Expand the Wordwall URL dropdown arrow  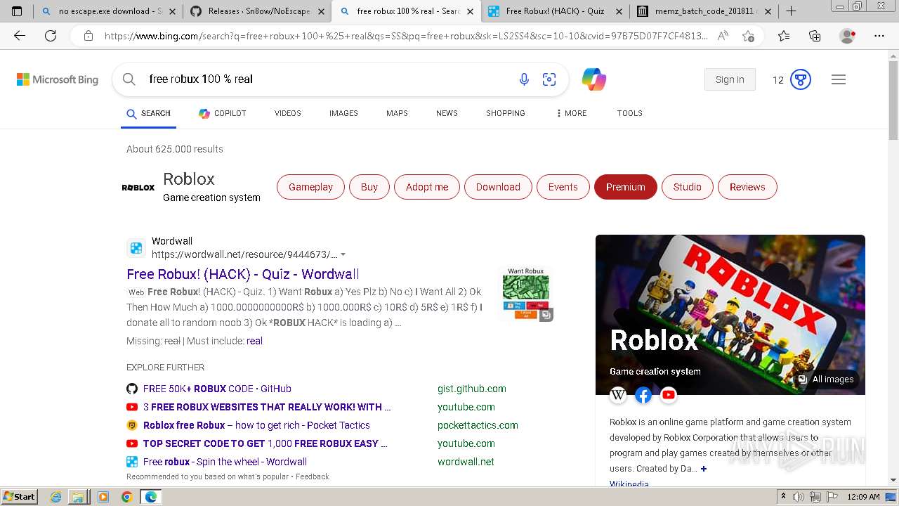pos(343,254)
